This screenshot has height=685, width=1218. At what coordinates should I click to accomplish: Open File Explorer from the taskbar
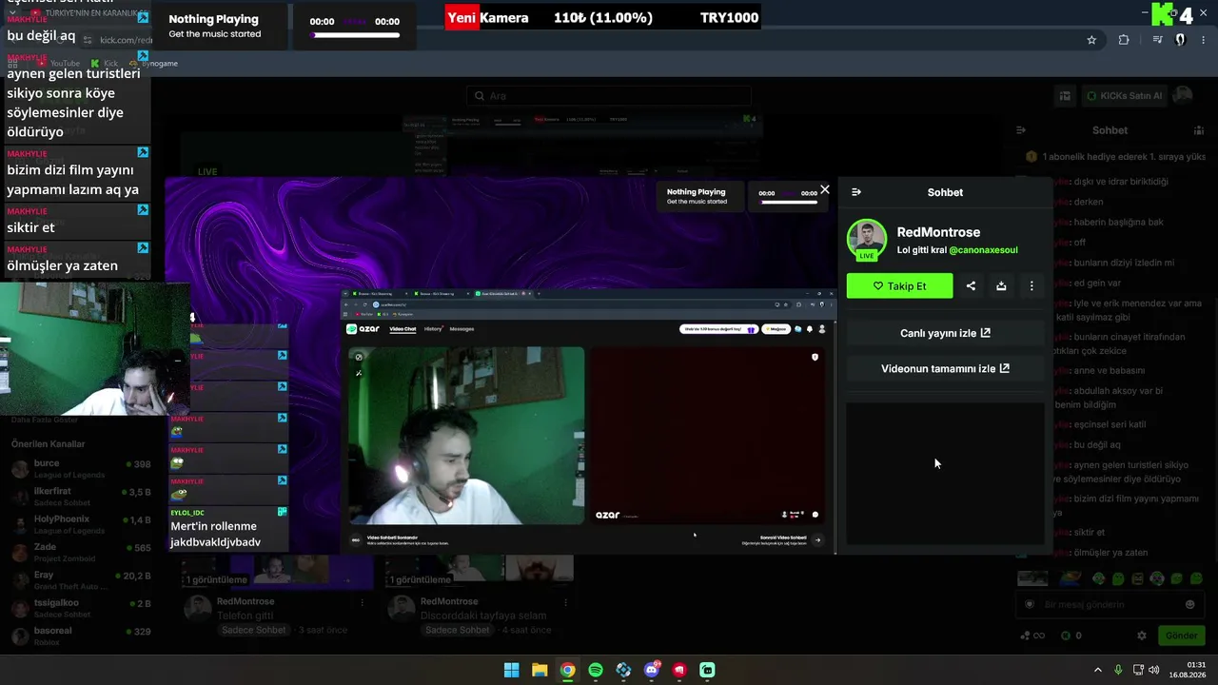click(x=540, y=670)
